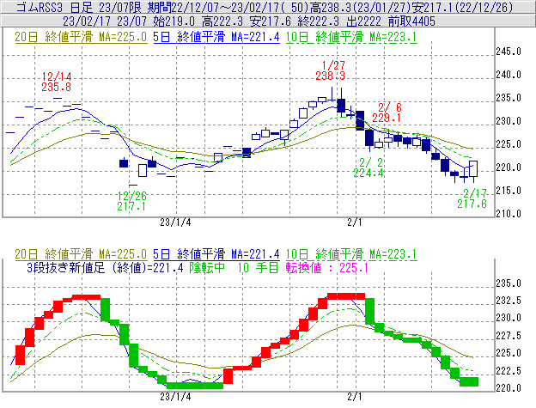Click the red peak label '2/ 6 229.1'
The height and width of the screenshot is (408, 536).
point(387,113)
